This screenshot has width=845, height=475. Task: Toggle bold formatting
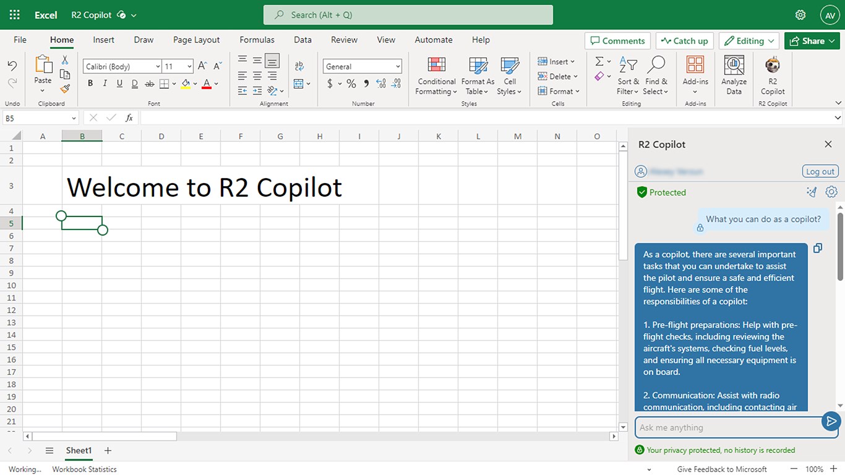[x=90, y=83]
